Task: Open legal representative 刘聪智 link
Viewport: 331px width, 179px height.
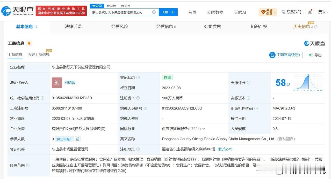Action: pos(70,83)
